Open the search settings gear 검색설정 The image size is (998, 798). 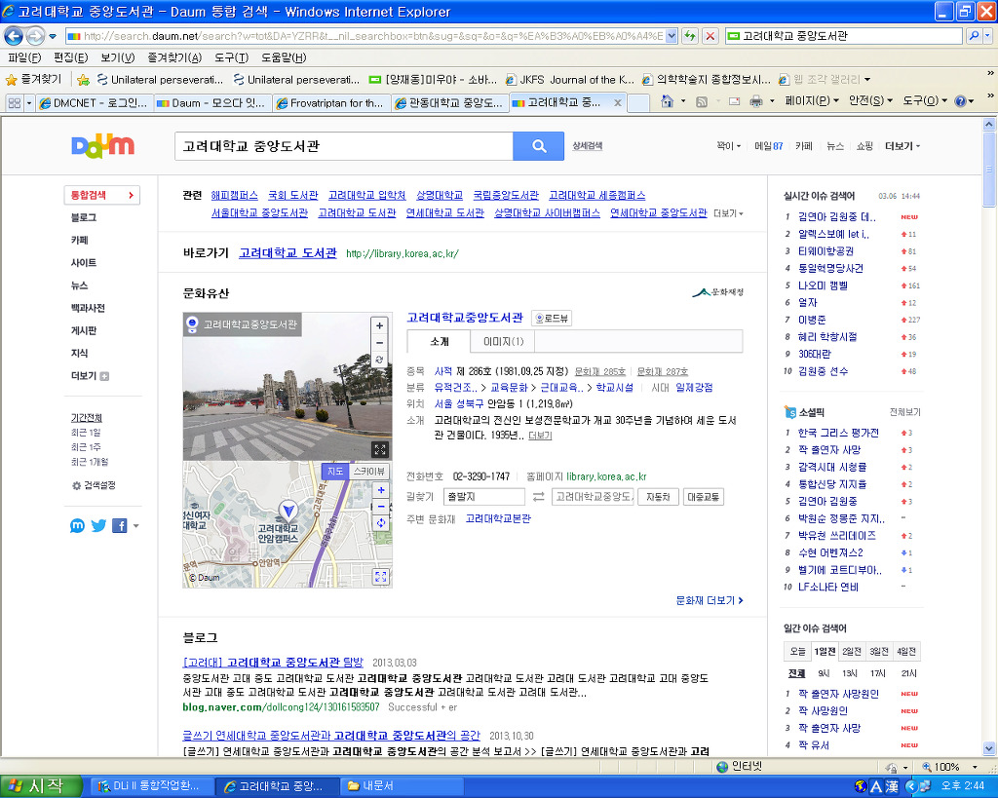coord(94,485)
